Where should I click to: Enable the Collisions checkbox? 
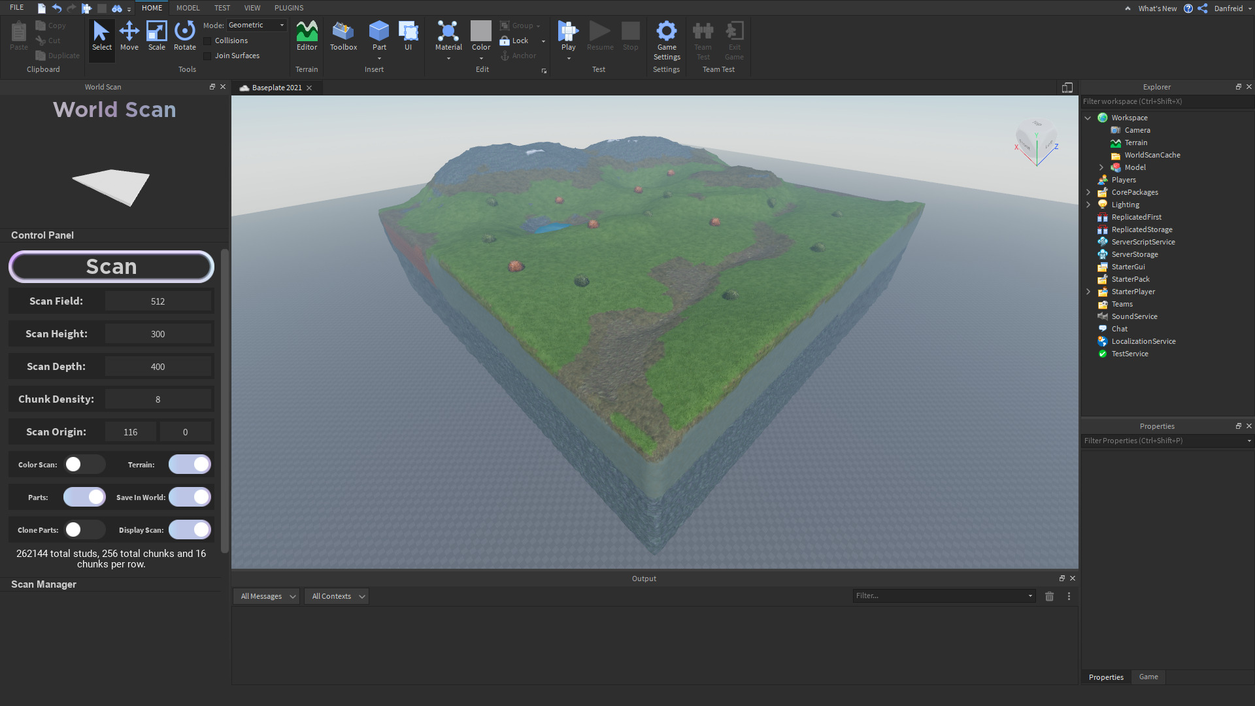[x=208, y=41]
